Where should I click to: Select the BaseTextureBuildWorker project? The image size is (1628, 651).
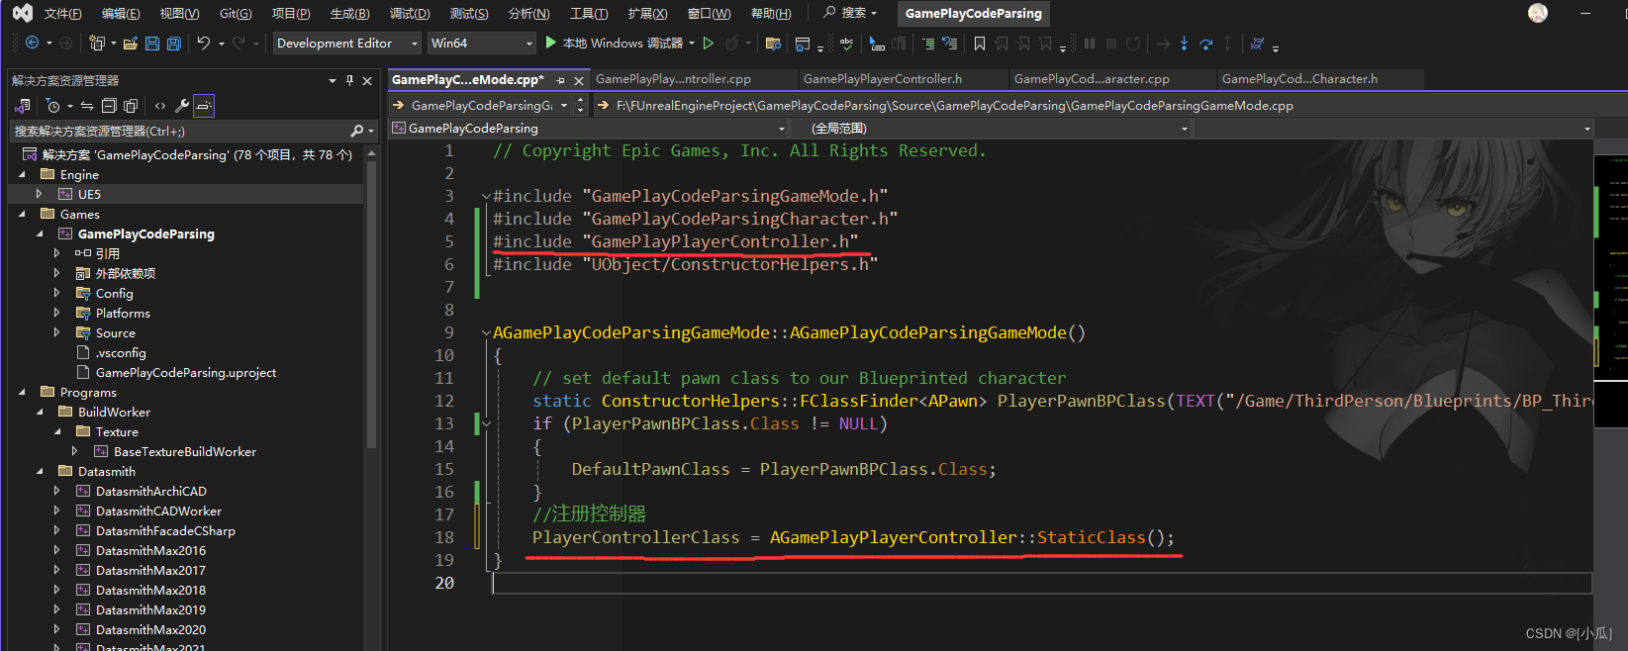185,452
